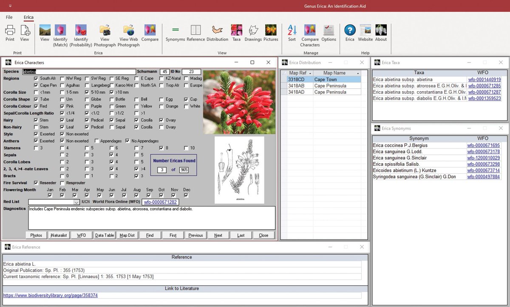This screenshot has height=307, width=510.
Task: Toggle the Anthers No Appendages checkbox
Action: click(x=127, y=141)
